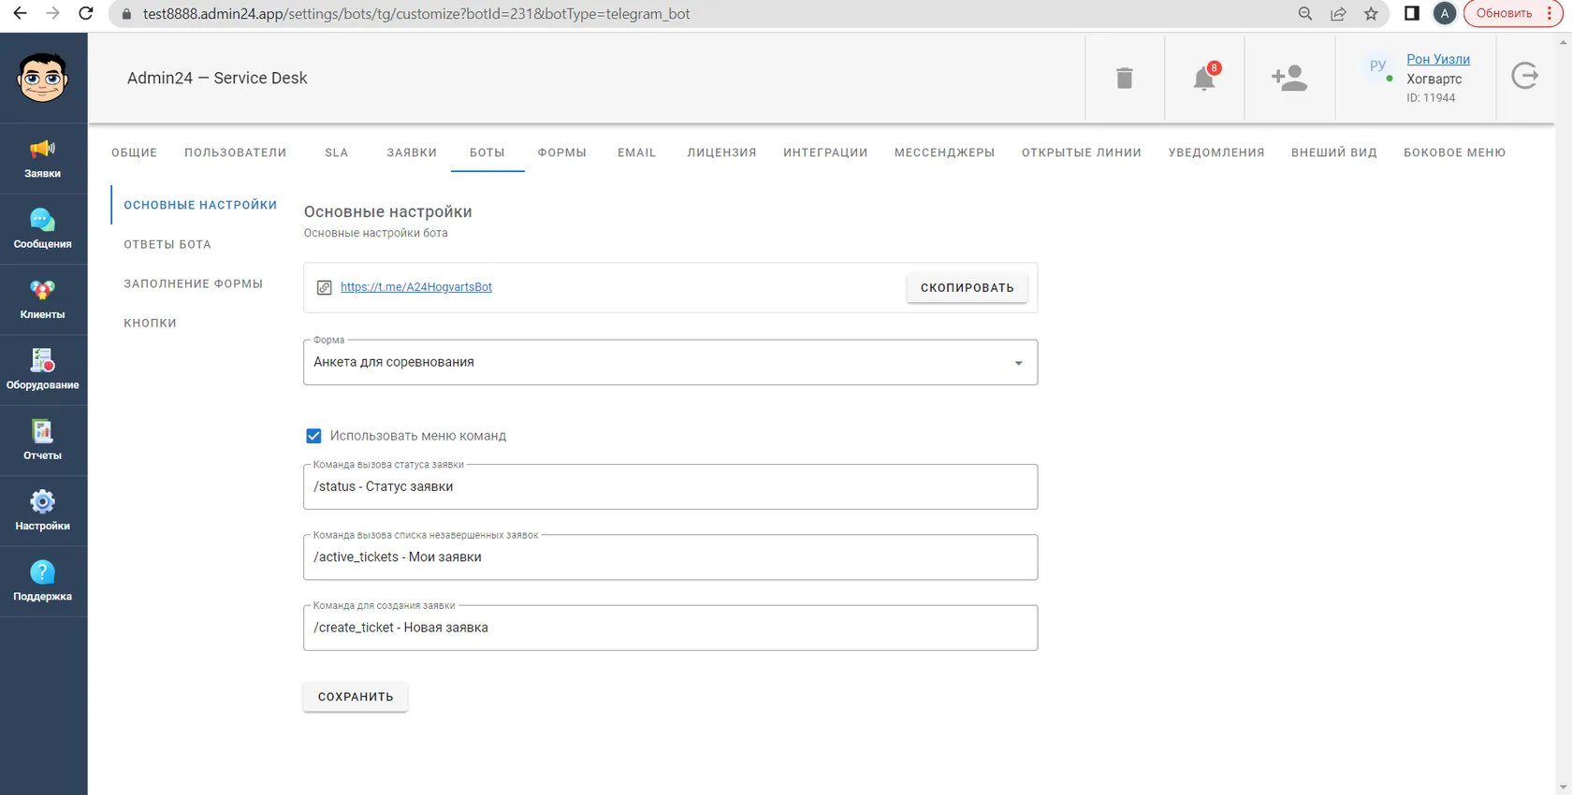Click the browser zoom magnifier icon

(1305, 13)
